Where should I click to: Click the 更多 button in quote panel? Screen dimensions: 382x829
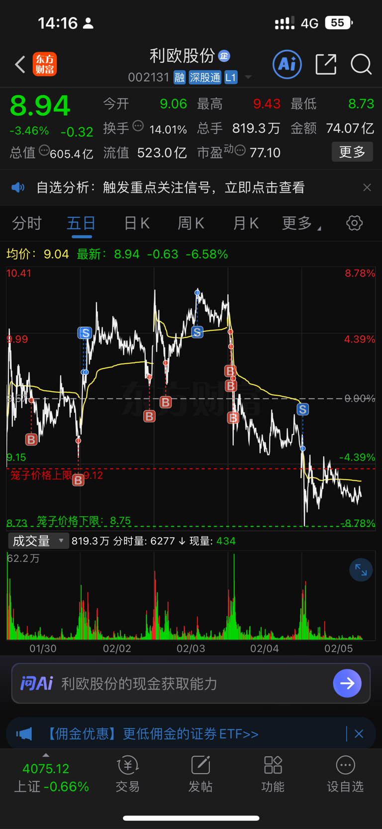(x=352, y=152)
